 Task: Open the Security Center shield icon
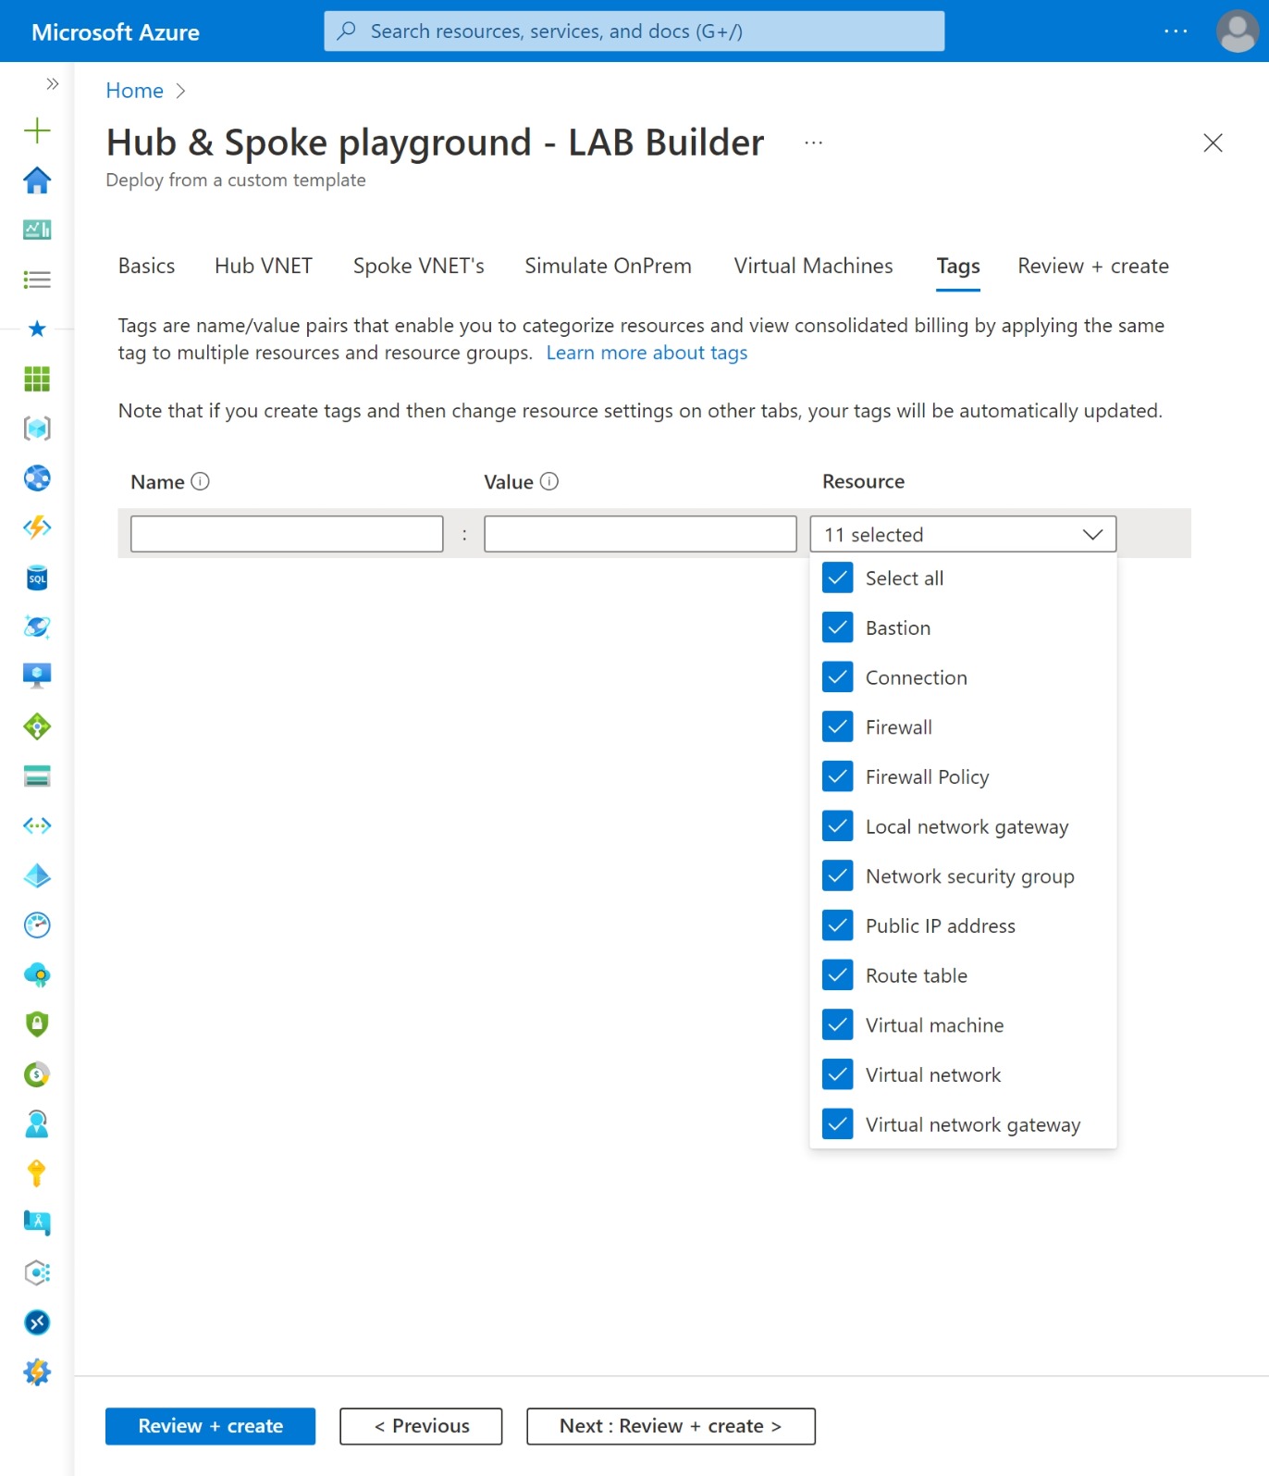click(x=37, y=1024)
